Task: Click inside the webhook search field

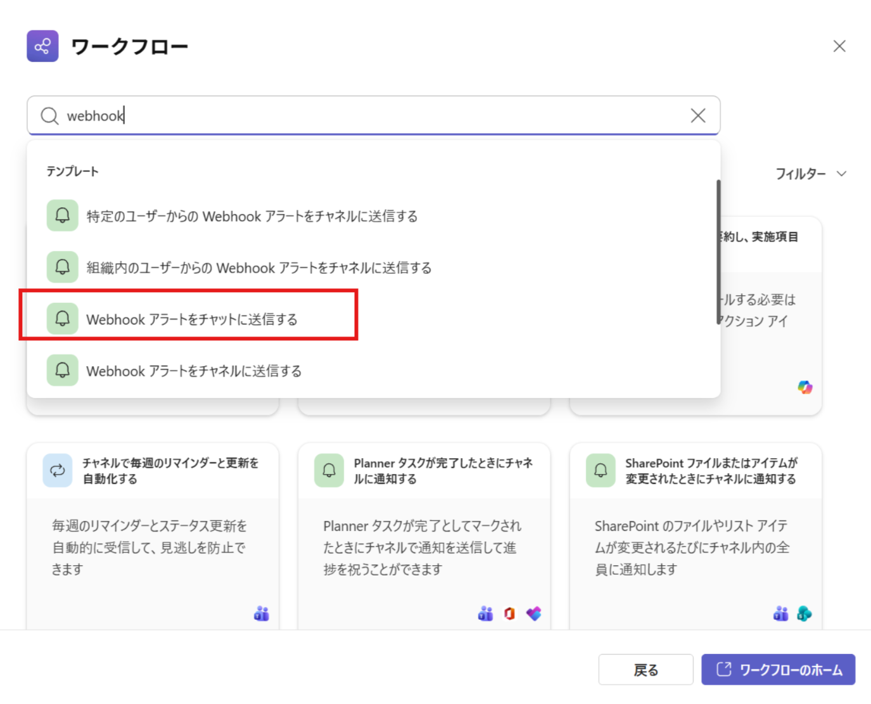Action: click(x=380, y=116)
